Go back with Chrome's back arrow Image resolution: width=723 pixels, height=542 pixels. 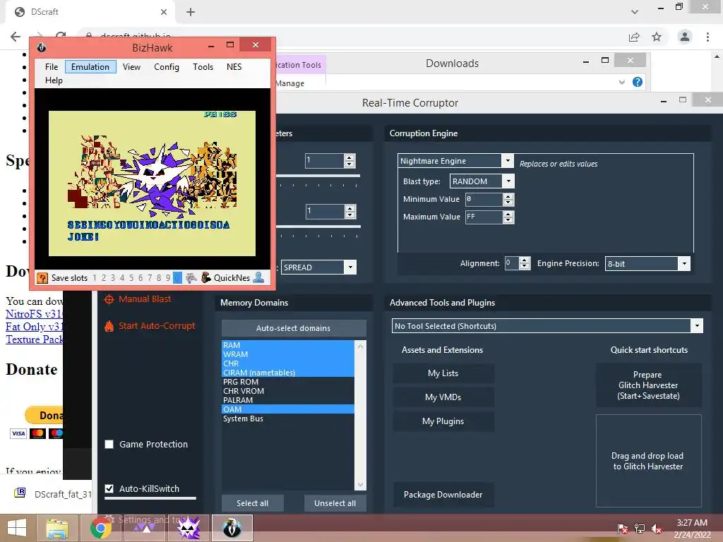tap(16, 37)
